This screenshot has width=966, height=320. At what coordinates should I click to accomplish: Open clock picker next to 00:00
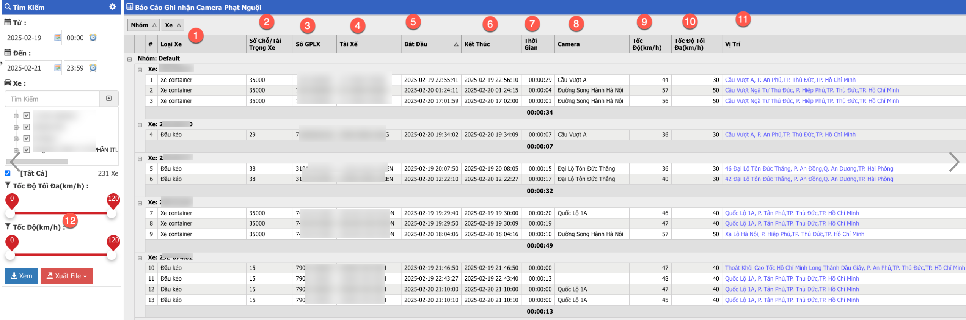[x=93, y=38]
